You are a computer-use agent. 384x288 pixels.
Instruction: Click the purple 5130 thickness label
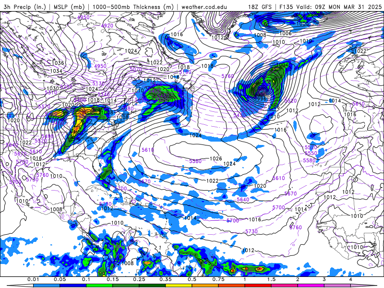tap(98, 84)
